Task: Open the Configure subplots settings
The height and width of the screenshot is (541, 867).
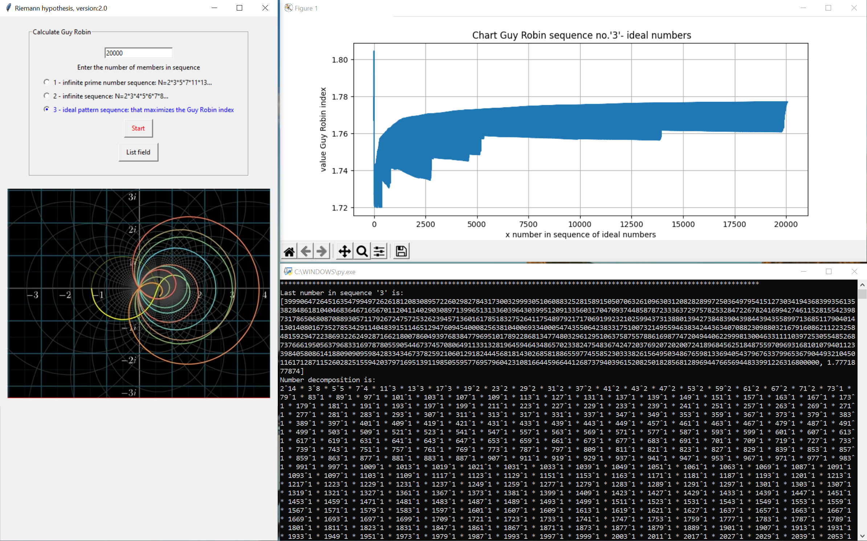Action: pyautogui.click(x=379, y=251)
